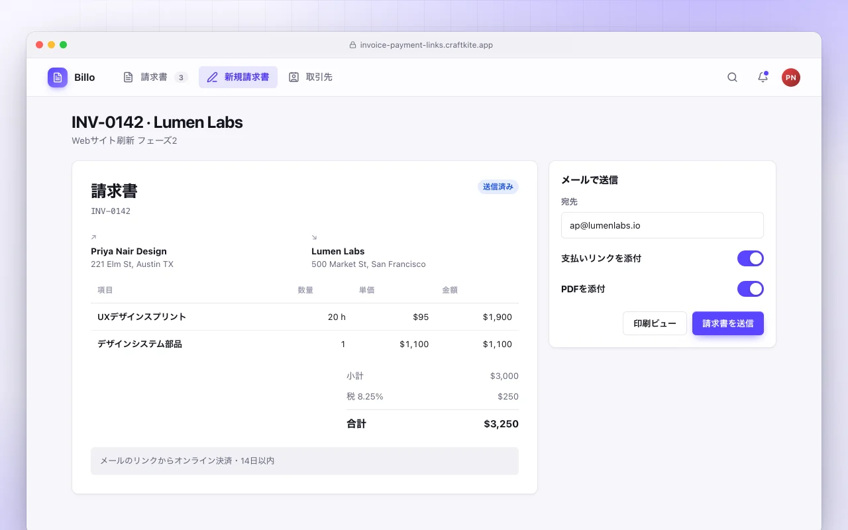
Task: Select the 新規請求書 tab
Action: click(x=238, y=78)
